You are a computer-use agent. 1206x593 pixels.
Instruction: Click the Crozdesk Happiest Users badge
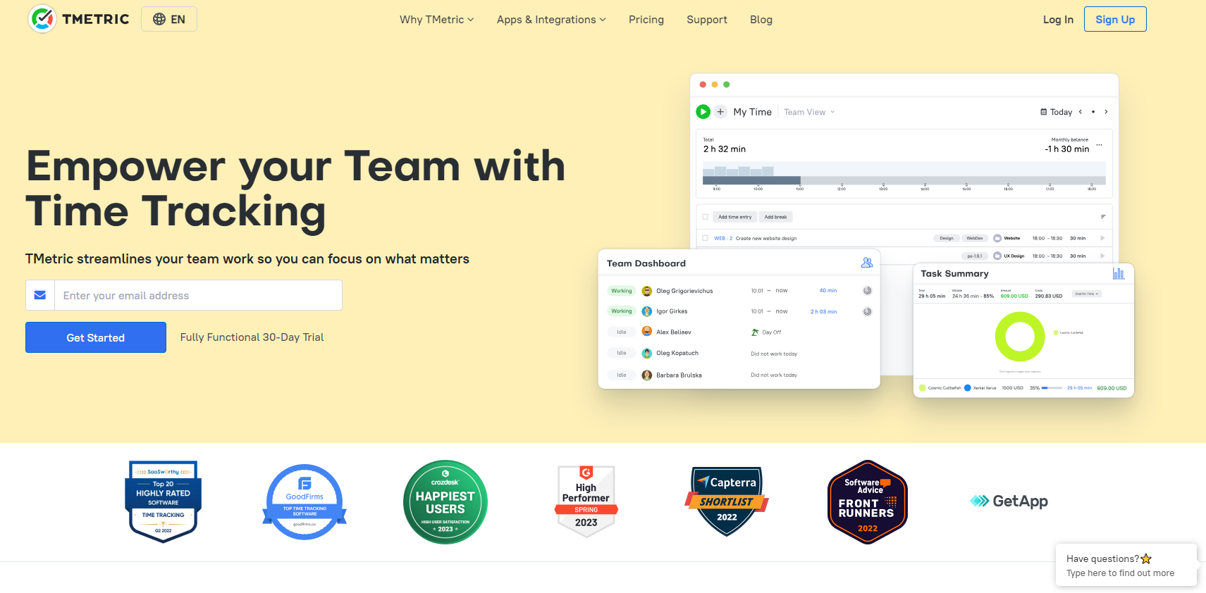pos(445,502)
